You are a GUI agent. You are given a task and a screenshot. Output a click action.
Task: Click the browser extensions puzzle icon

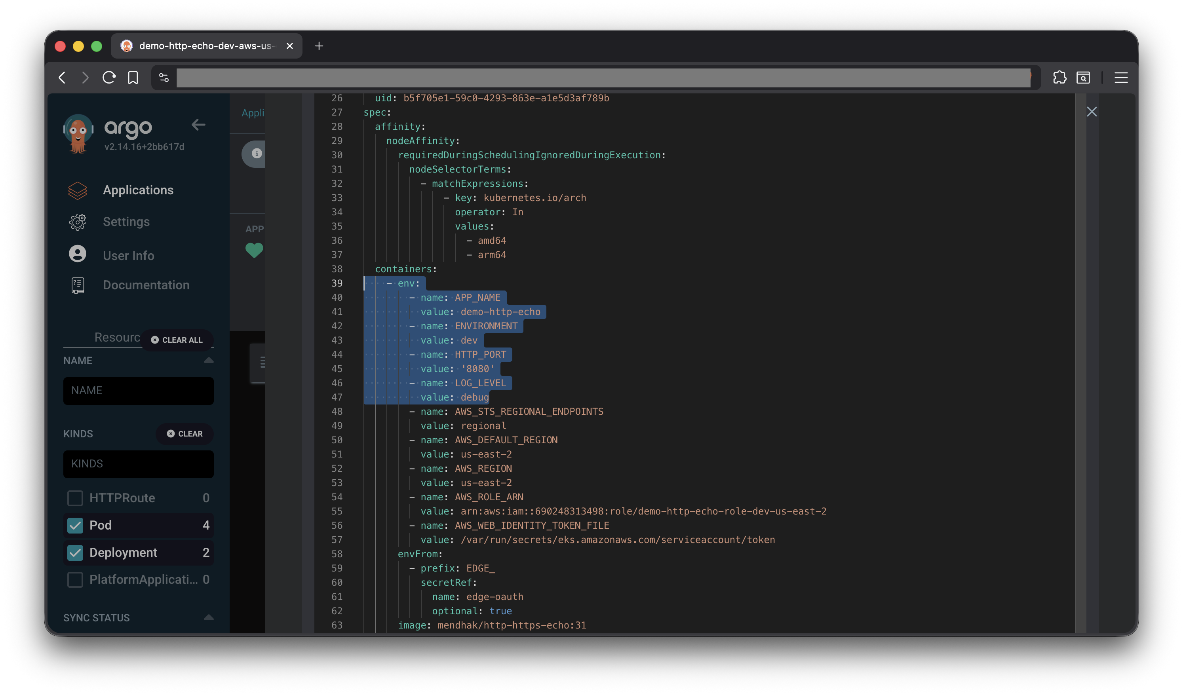(x=1059, y=78)
